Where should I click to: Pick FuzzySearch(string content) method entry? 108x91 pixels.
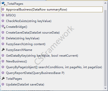pyautogui.click(x=52, y=44)
